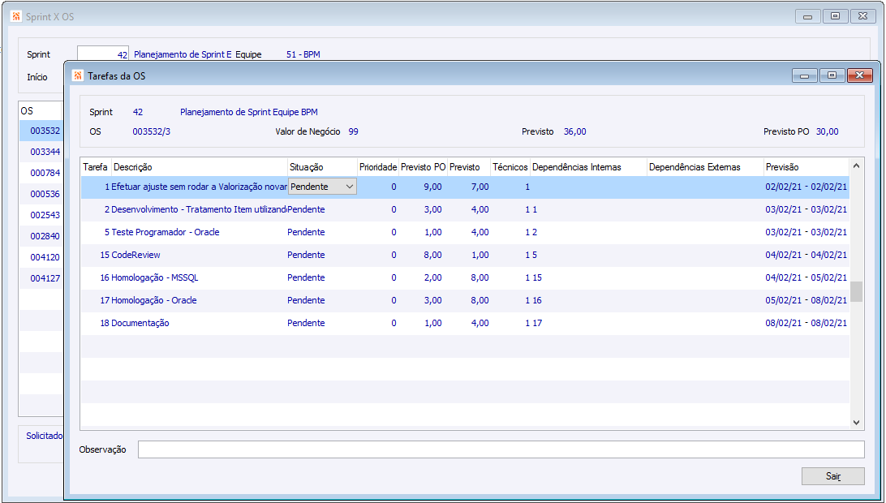Click 'Planejamento de Sprint Equipe BPM' text

248,113
